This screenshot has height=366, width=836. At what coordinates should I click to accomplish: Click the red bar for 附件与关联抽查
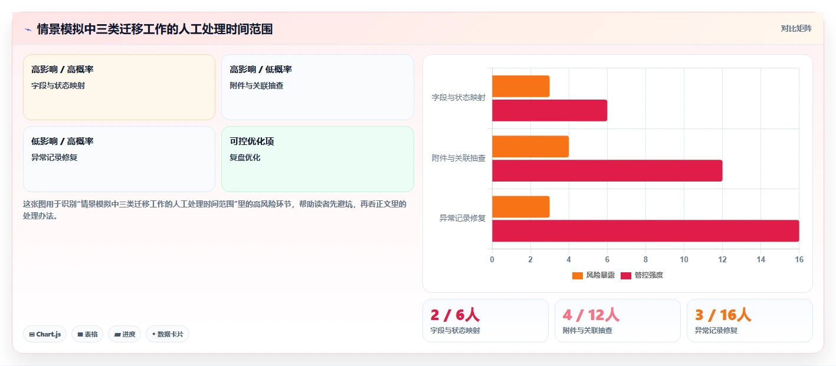[x=607, y=170]
